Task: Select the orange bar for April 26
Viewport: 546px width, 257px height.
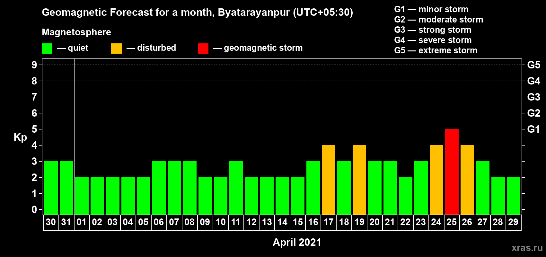Action: 467,180
